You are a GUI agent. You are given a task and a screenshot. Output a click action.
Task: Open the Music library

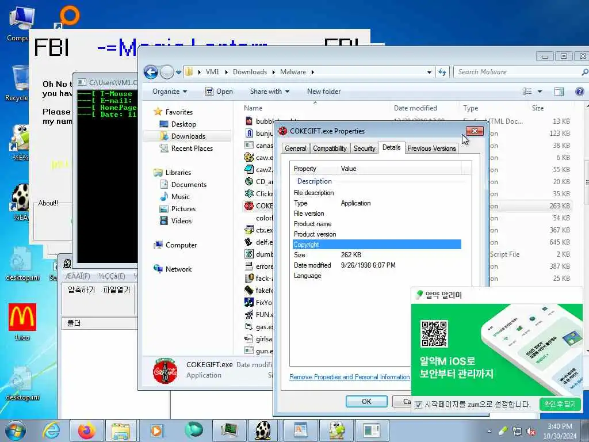click(x=180, y=197)
